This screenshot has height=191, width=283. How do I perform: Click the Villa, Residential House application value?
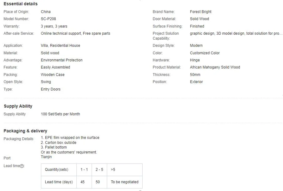tap(60, 46)
